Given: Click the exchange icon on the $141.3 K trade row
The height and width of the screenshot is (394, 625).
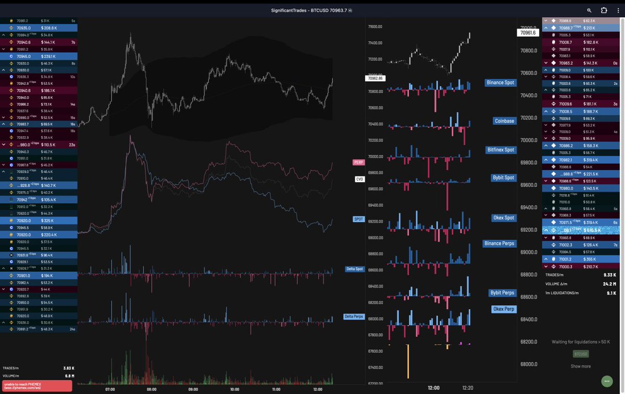Looking at the screenshot, I should tap(554, 62).
